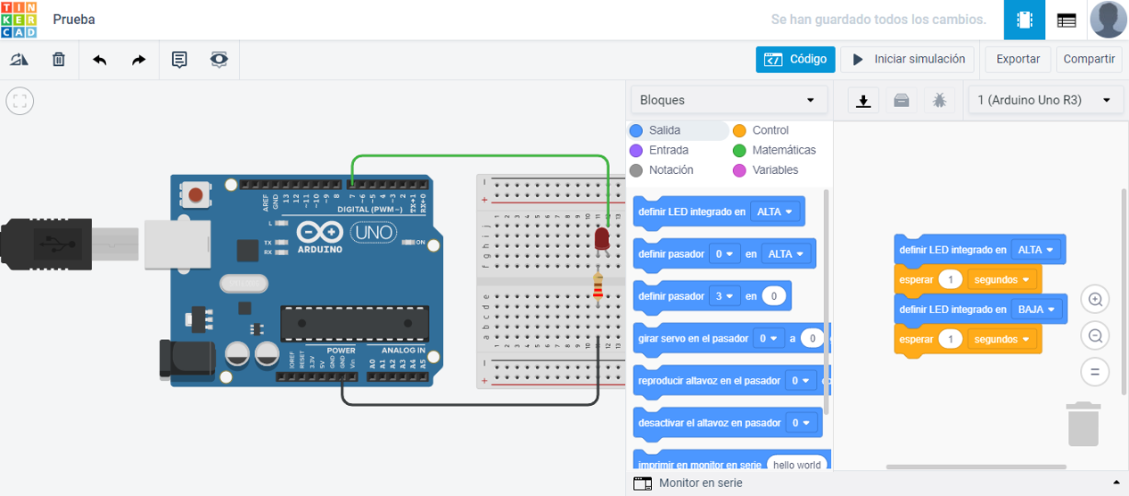Open the notes tool icon
The width and height of the screenshot is (1129, 496).
pos(179,60)
